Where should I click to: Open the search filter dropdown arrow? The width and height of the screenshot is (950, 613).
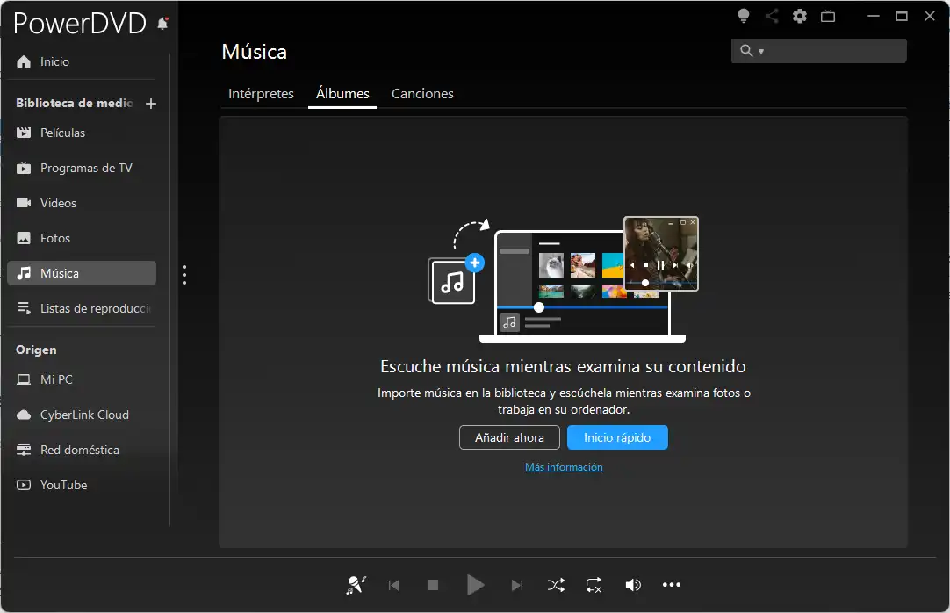click(761, 52)
